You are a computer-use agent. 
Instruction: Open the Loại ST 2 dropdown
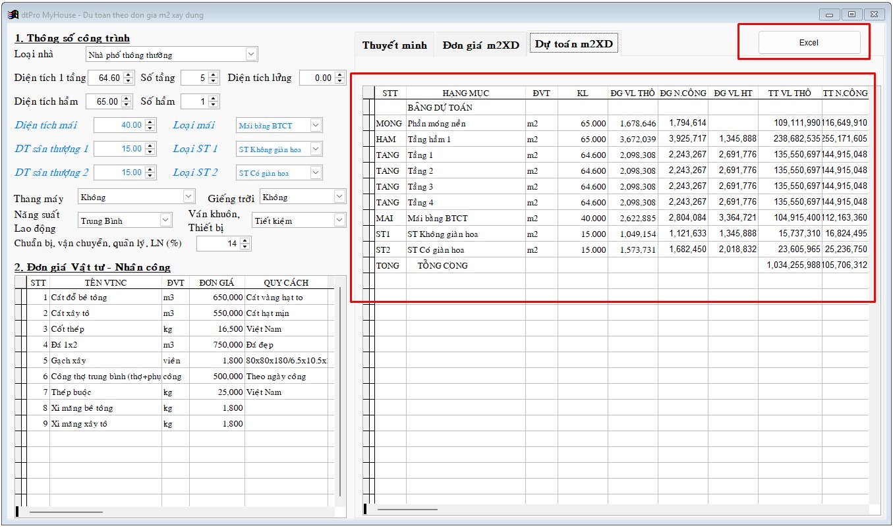coord(316,173)
